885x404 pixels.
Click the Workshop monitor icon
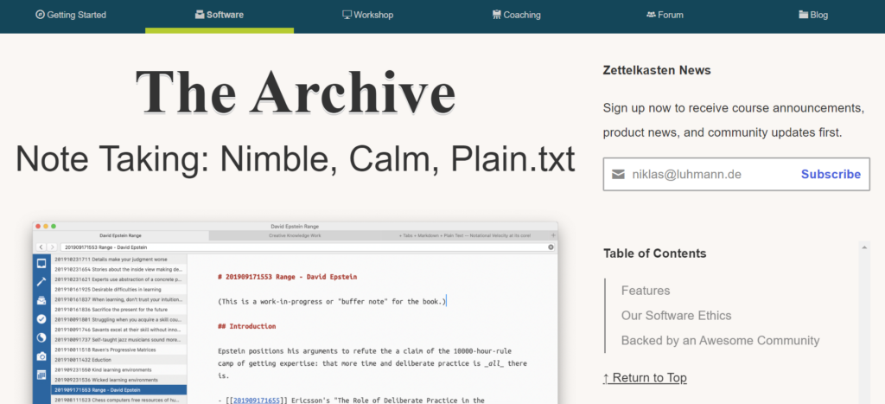pos(347,15)
